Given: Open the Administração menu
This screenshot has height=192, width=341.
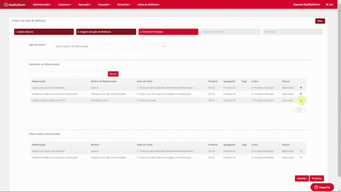Looking at the screenshot, I should pos(42,4).
